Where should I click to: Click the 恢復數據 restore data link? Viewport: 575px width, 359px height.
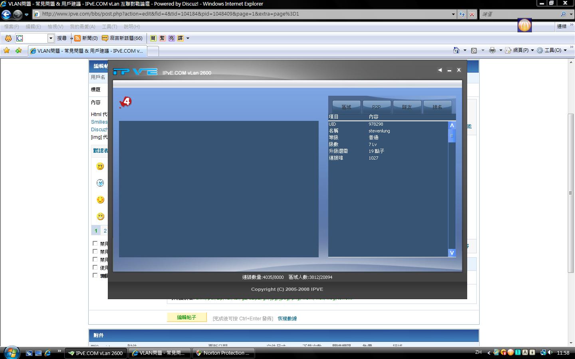[287, 318]
